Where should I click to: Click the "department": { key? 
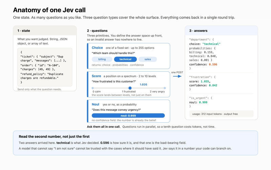[202, 40]
